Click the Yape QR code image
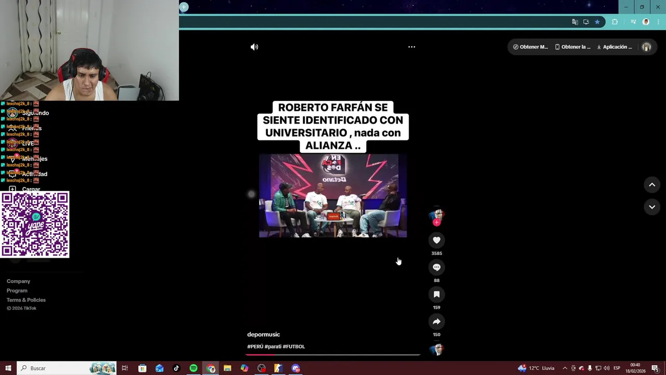 tap(35, 224)
